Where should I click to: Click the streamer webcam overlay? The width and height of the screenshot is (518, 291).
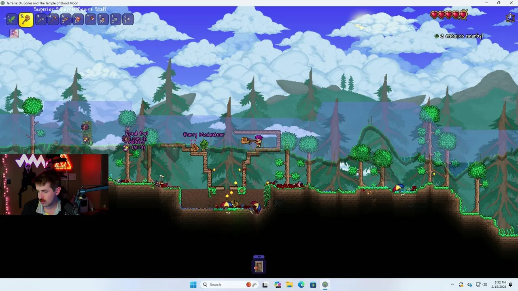point(54,184)
